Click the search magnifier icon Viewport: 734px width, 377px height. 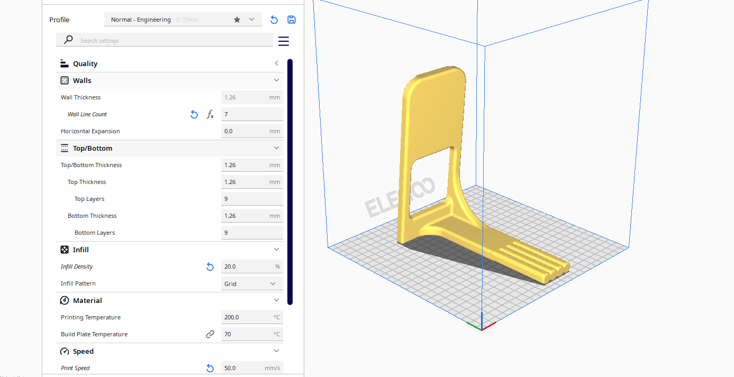coord(68,40)
